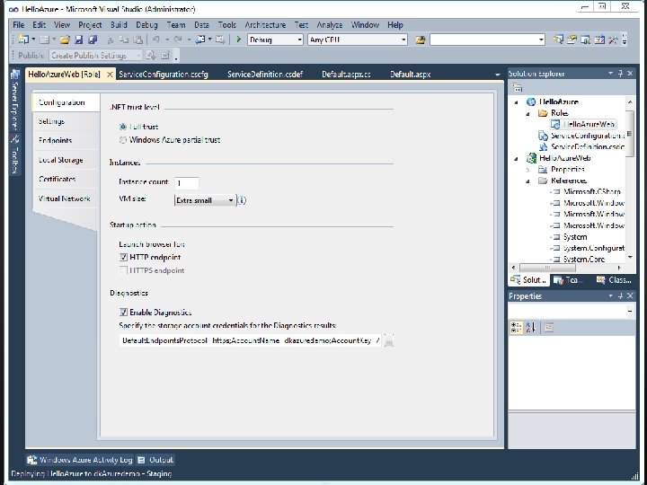Click the Open File folder icon
Viewport: 647px width, 485px height.
(65, 40)
